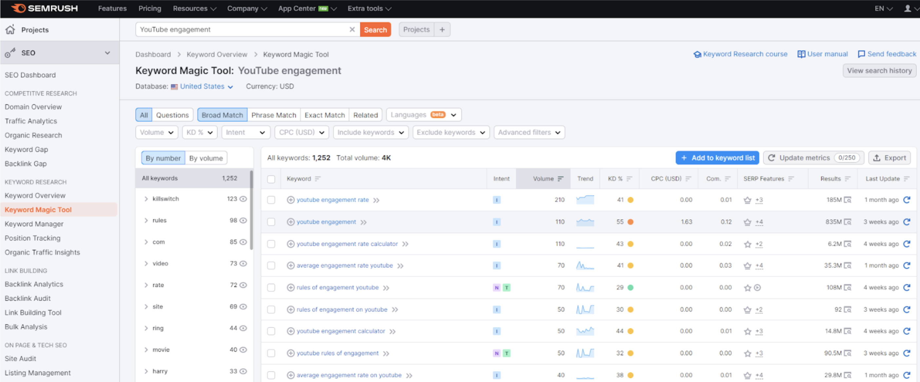Expand the rules keyword group
This screenshot has height=382, width=920.
(x=146, y=220)
